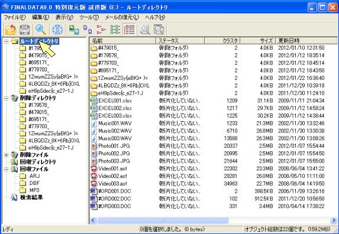Collapse the ルートディレクトリ tree node
Viewport: 339px width, 234px height.
click(7, 41)
